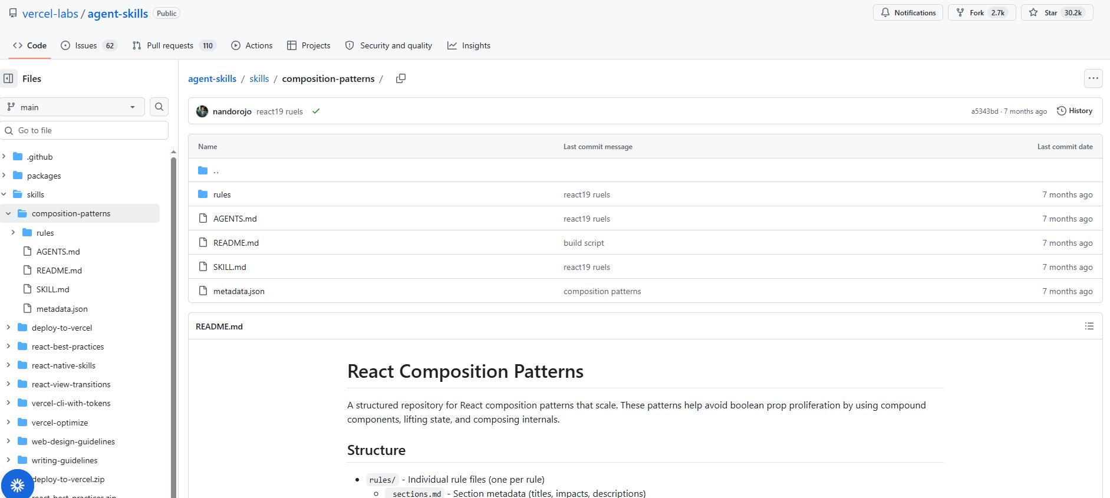
Task: Open the main branch dropdown
Action: pos(72,107)
